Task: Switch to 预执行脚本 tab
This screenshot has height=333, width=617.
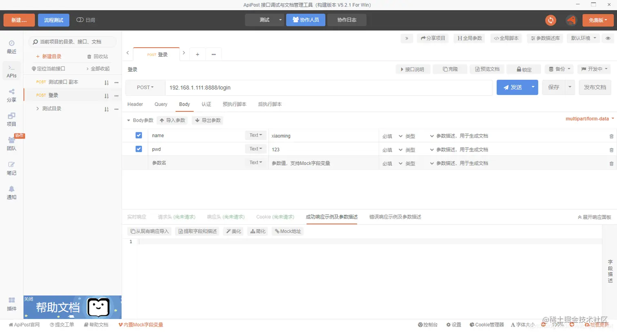Action: pyautogui.click(x=234, y=105)
